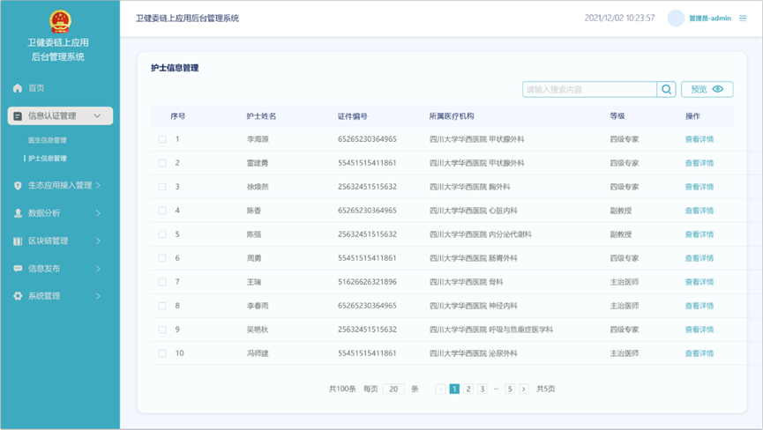The image size is (763, 430).
Task: Open the 系统管理 menu
Action: tap(44, 296)
